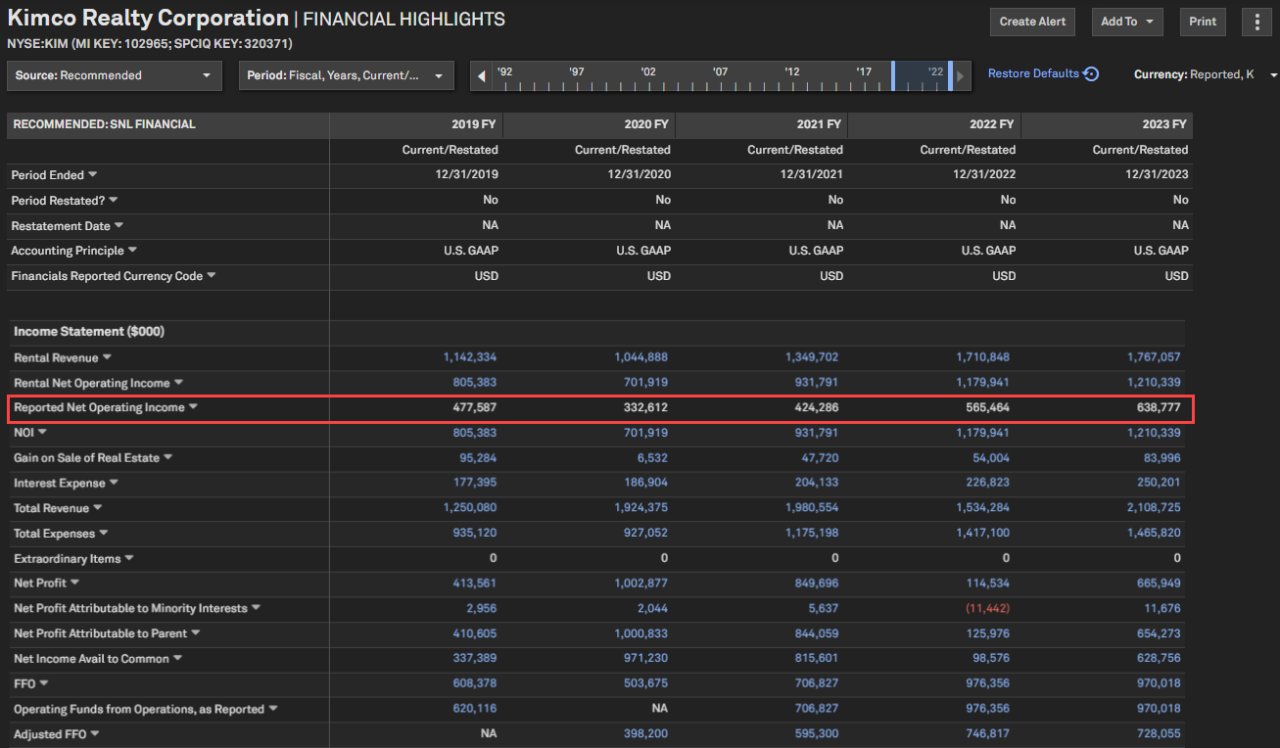The image size is (1280, 748).
Task: Click the arrow beside Interest Expense
Action: (114, 483)
